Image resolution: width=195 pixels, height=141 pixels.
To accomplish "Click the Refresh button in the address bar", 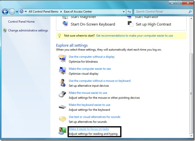I will 129,12.
